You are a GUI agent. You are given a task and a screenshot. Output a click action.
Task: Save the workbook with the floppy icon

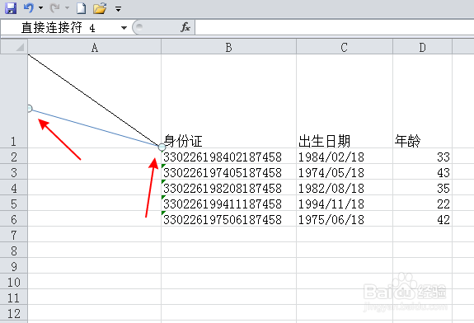click(11, 8)
